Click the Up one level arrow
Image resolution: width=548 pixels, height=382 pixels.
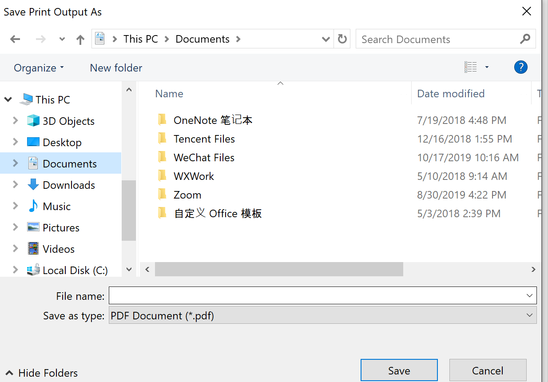pos(80,40)
